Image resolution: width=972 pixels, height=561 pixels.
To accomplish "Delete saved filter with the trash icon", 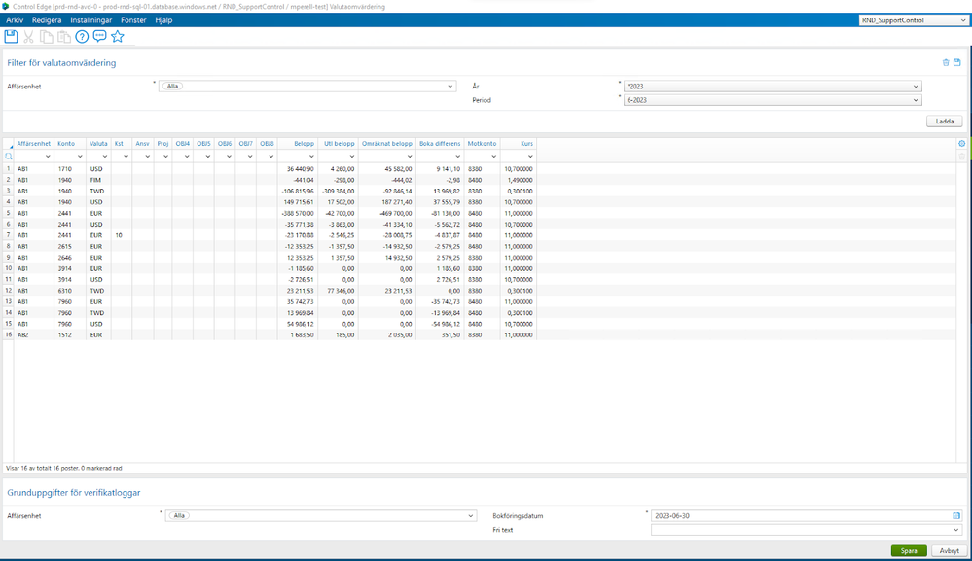I will click(x=946, y=62).
